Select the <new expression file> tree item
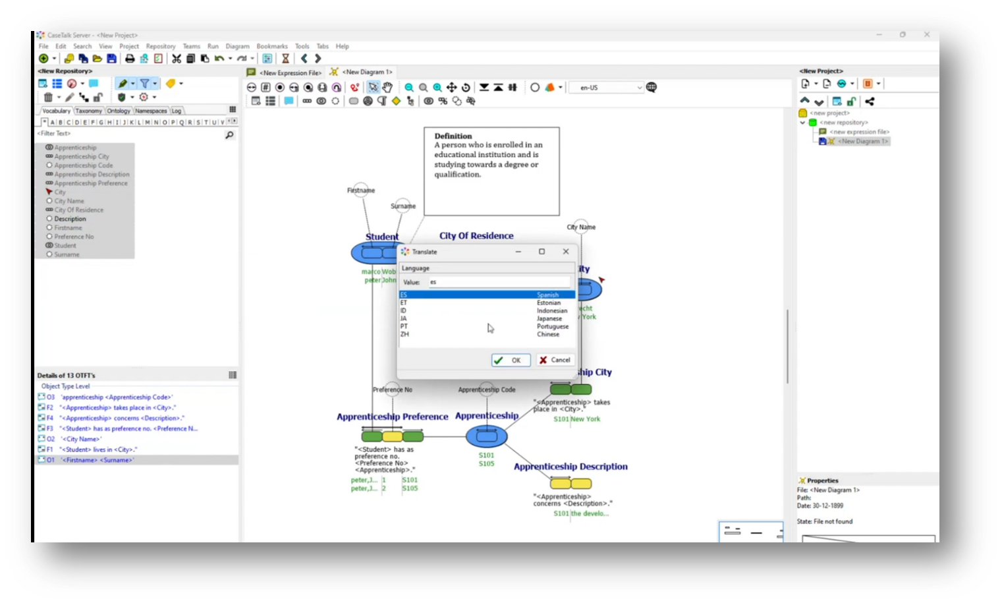 859,132
